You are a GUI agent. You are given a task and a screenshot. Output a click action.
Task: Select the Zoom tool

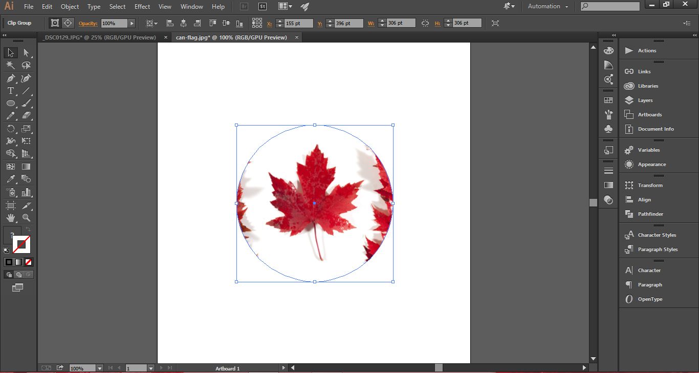coord(26,217)
